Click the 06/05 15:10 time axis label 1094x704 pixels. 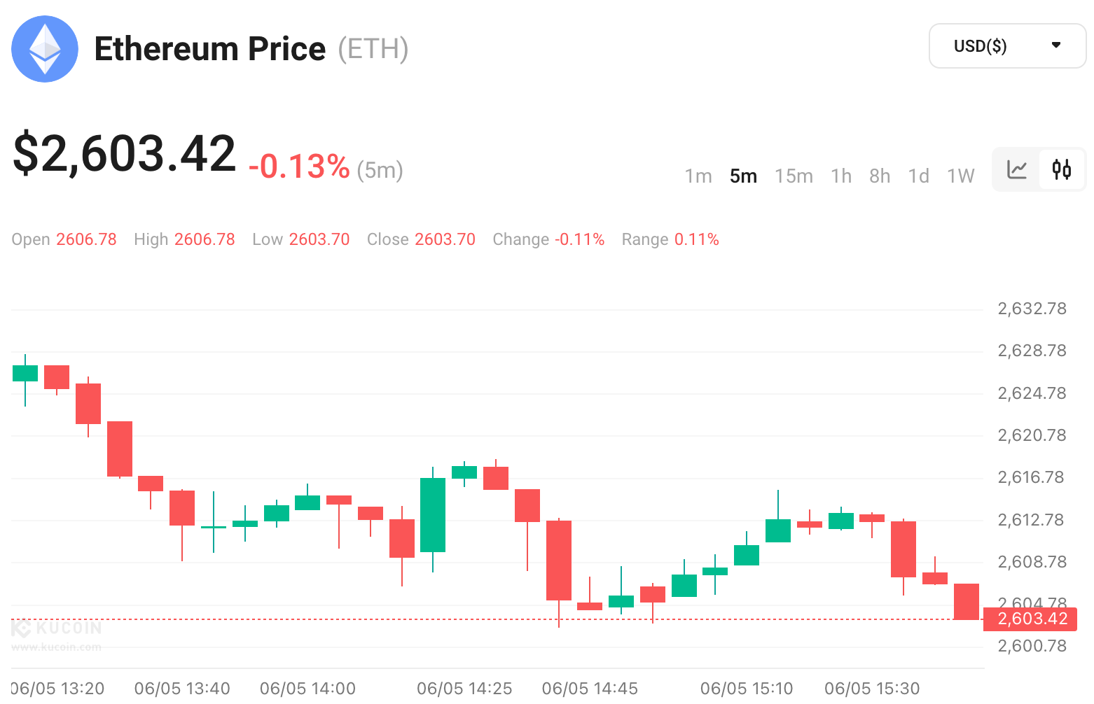[746, 689]
